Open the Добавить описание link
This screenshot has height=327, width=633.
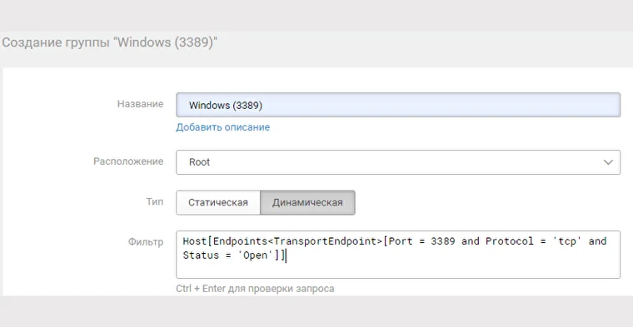(223, 127)
